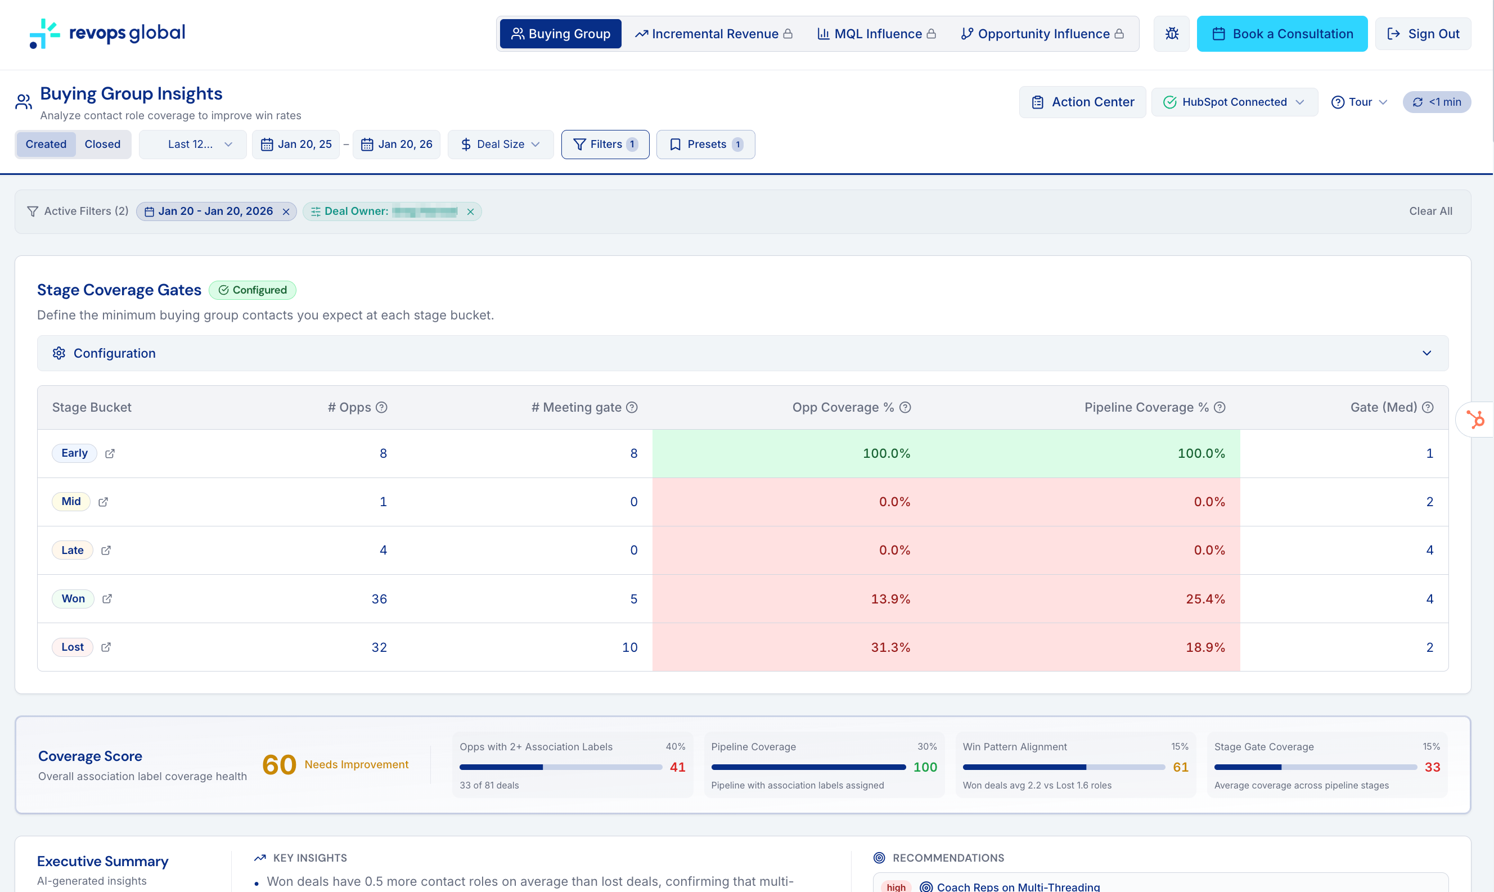
Task: Expand the Configuration section
Action: point(742,353)
